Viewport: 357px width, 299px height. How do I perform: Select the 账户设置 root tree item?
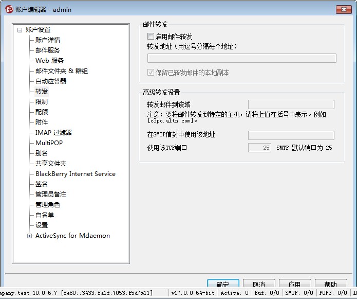[x=38, y=30]
